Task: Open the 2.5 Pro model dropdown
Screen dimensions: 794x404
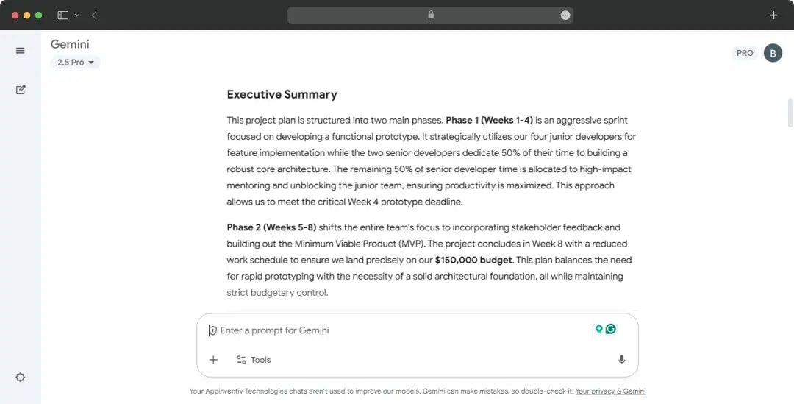Action: click(x=76, y=63)
